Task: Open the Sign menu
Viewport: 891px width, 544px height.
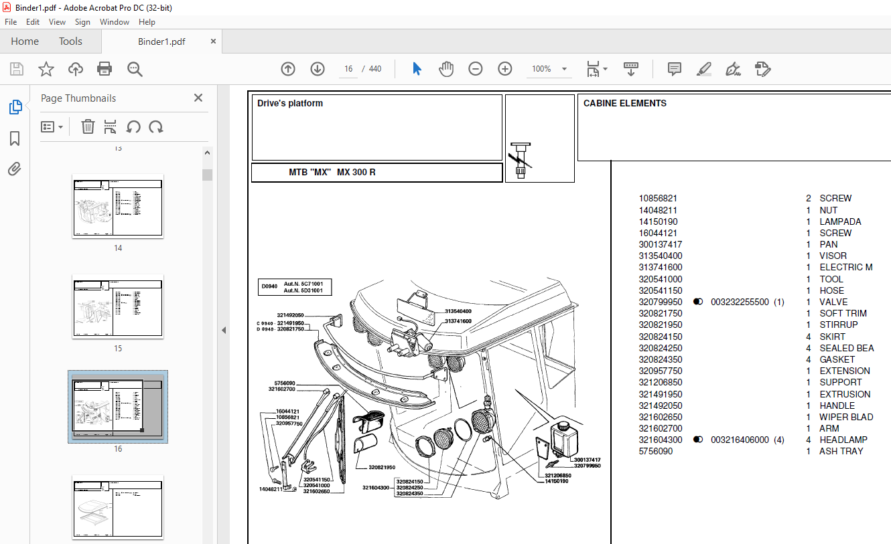Action: pyautogui.click(x=82, y=22)
